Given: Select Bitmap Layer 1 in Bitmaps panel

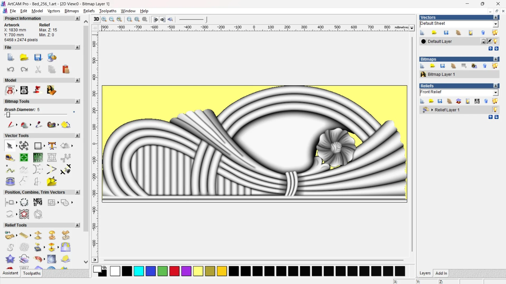Looking at the screenshot, I should pyautogui.click(x=441, y=74).
